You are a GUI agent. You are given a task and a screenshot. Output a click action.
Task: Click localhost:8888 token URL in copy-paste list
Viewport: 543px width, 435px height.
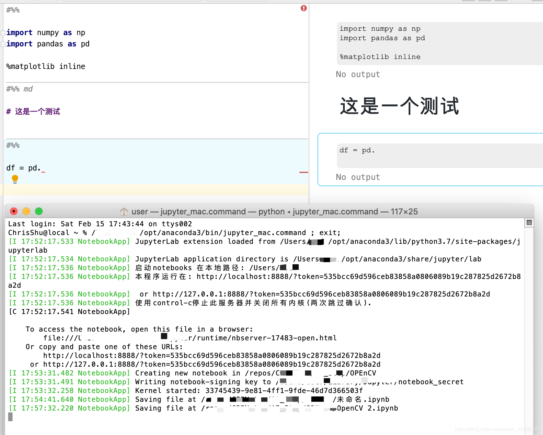coord(212,355)
